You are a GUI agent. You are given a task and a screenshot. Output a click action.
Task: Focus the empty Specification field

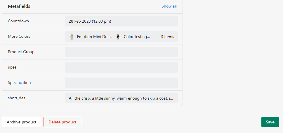tap(121, 83)
